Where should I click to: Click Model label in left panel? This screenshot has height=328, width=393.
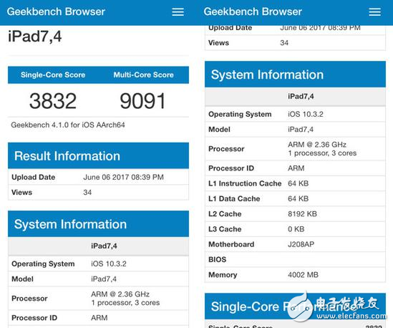(23, 279)
